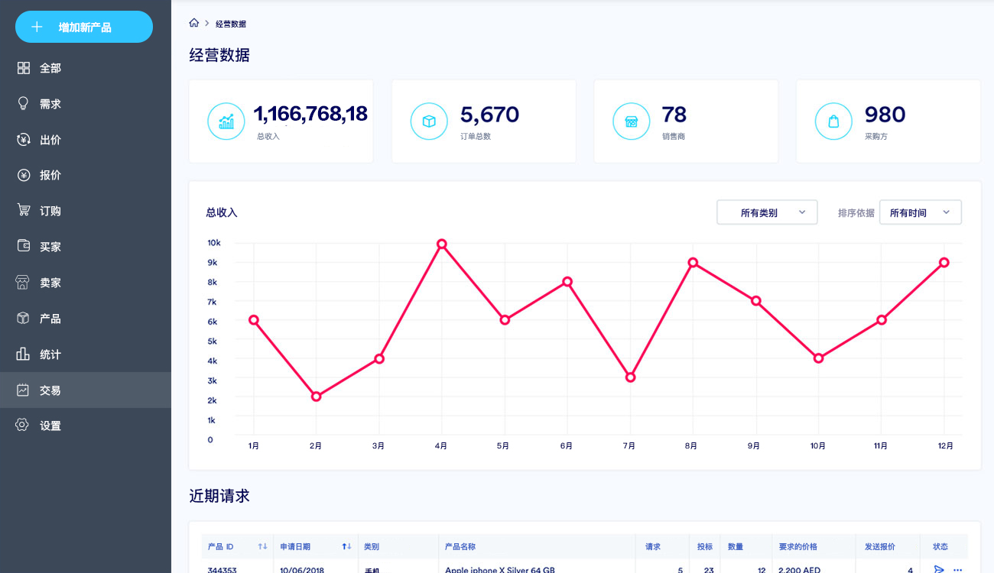Select 统计 in the sidebar
The width and height of the screenshot is (994, 573).
click(50, 354)
